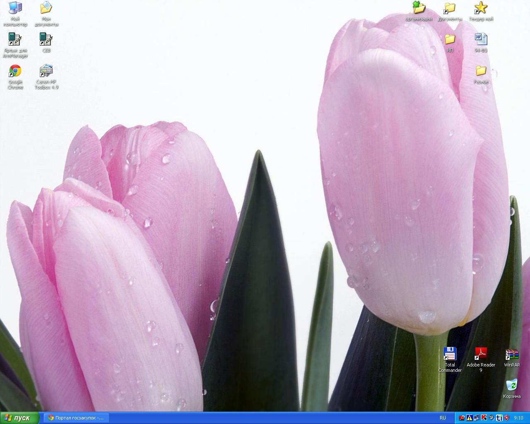Select the ИП folder on desktop

point(450,39)
